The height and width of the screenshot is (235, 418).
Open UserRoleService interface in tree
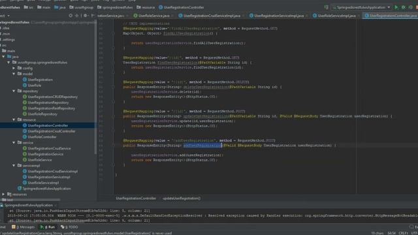[39, 160]
